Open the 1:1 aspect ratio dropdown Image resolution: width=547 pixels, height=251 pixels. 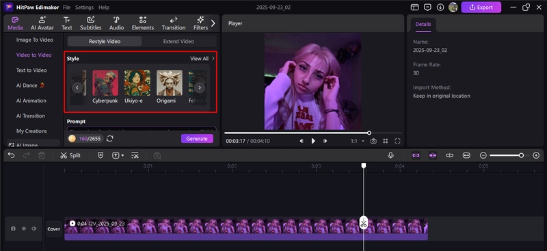(357, 141)
